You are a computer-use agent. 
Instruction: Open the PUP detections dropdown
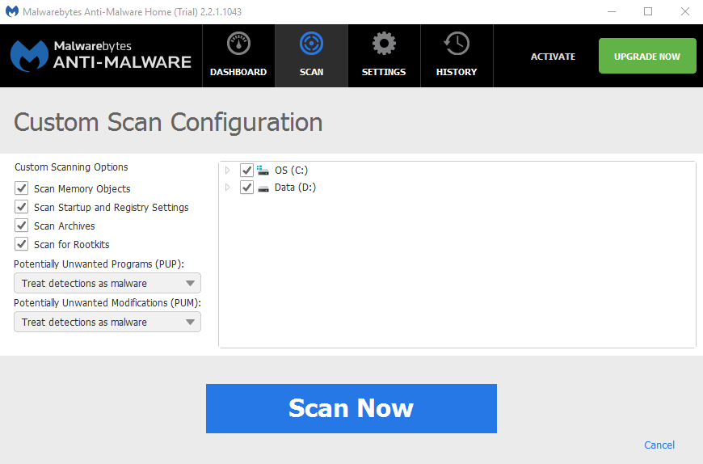107,284
